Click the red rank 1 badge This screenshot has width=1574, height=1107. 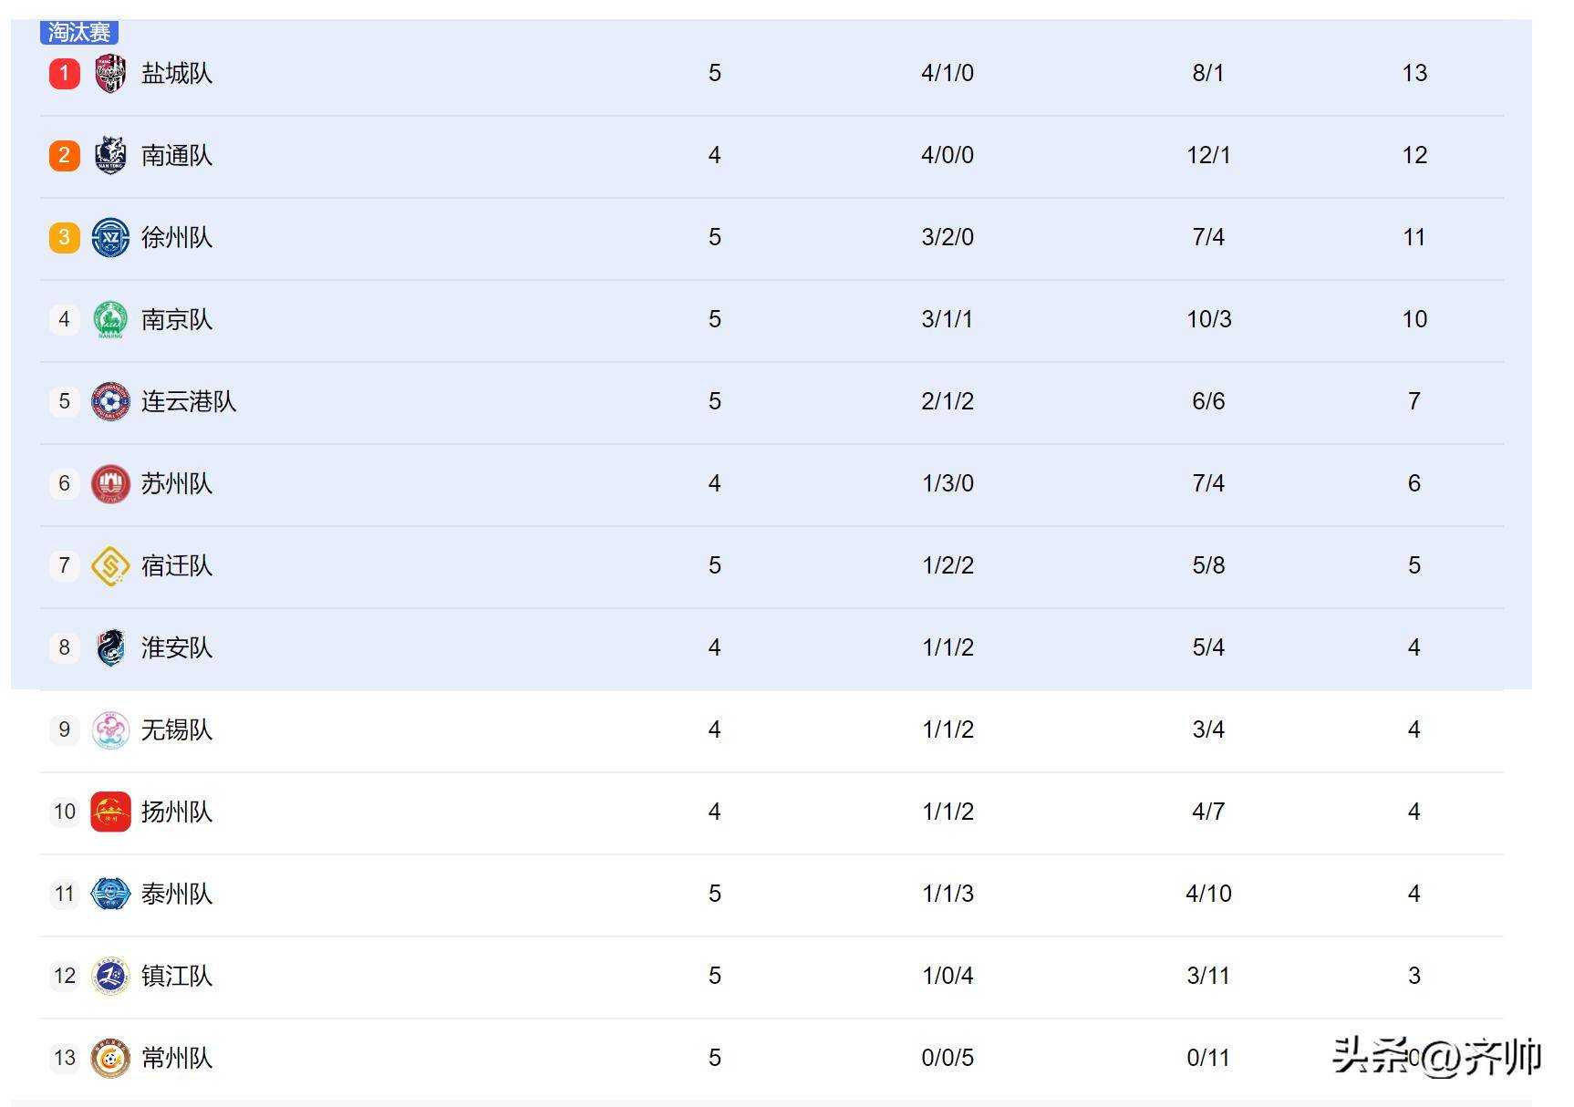[x=65, y=73]
